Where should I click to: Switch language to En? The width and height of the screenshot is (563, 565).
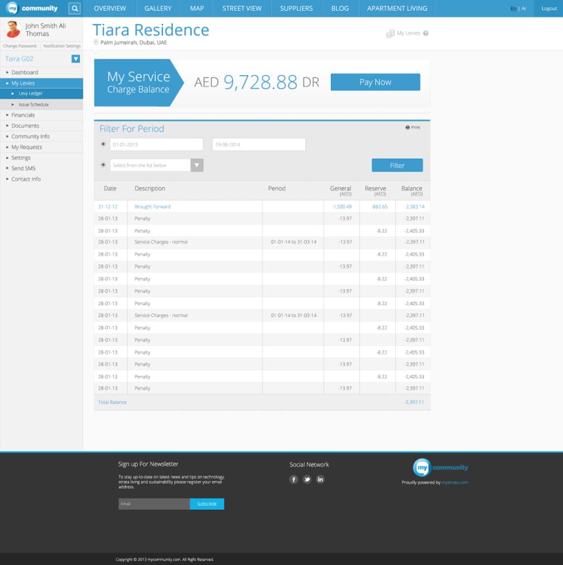point(513,9)
